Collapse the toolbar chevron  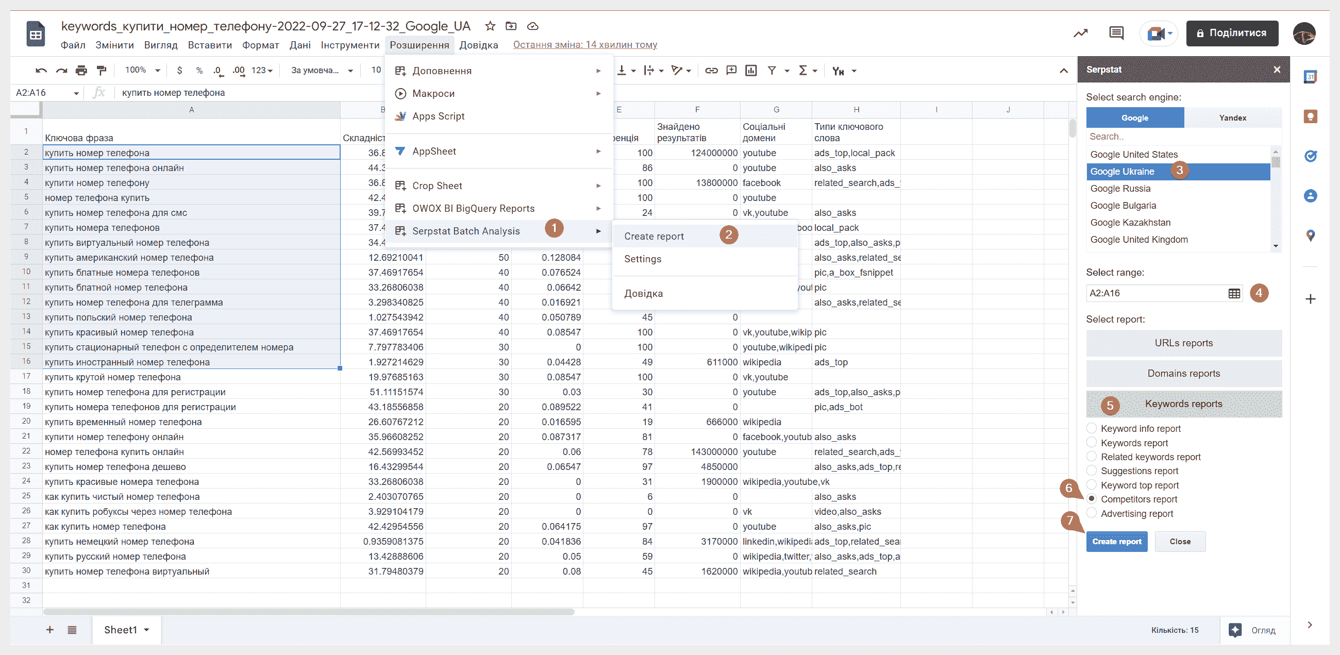click(1063, 71)
